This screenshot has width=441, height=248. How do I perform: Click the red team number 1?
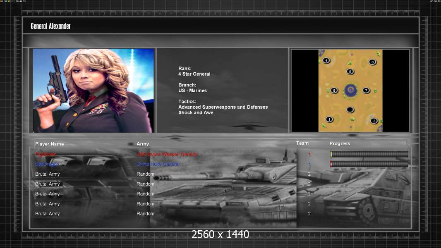pyautogui.click(x=309, y=154)
